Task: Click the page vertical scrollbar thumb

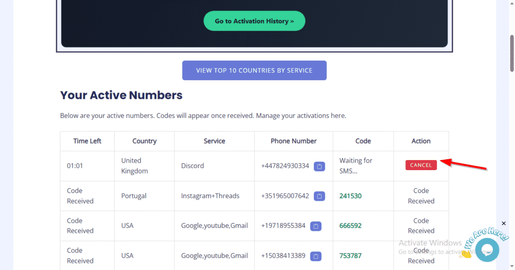Action: [512, 53]
